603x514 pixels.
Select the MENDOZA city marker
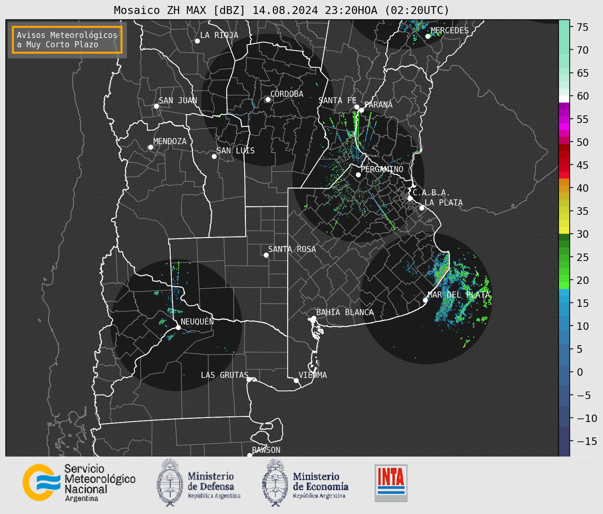point(150,147)
